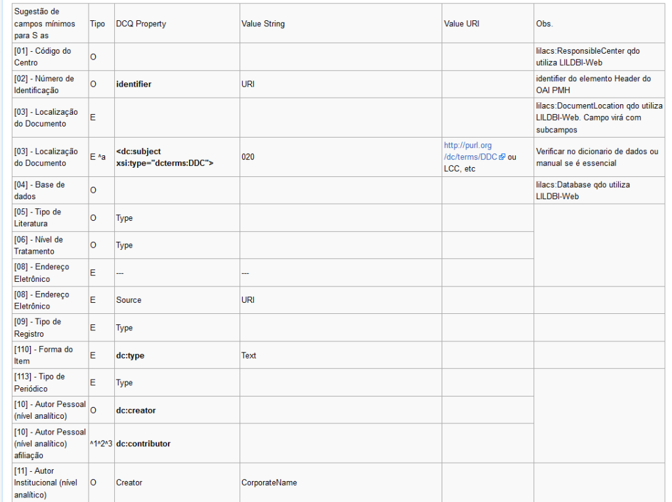Viewport: 672px width, 502px height.
Task: Select the dc:subject xsi:type dcterms:DDC cell
Action: [x=177, y=157]
